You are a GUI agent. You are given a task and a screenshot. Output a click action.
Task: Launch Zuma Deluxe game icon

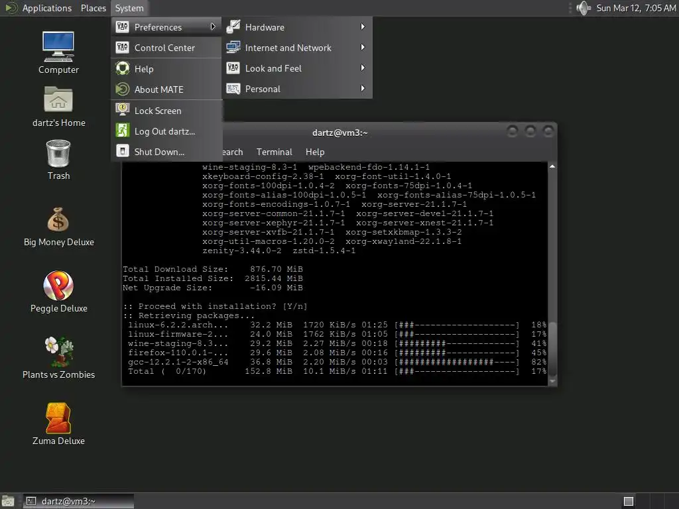point(58,418)
